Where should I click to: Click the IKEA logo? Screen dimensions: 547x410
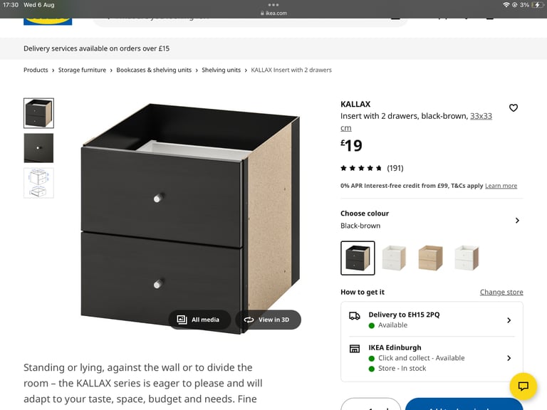tap(48, 21)
